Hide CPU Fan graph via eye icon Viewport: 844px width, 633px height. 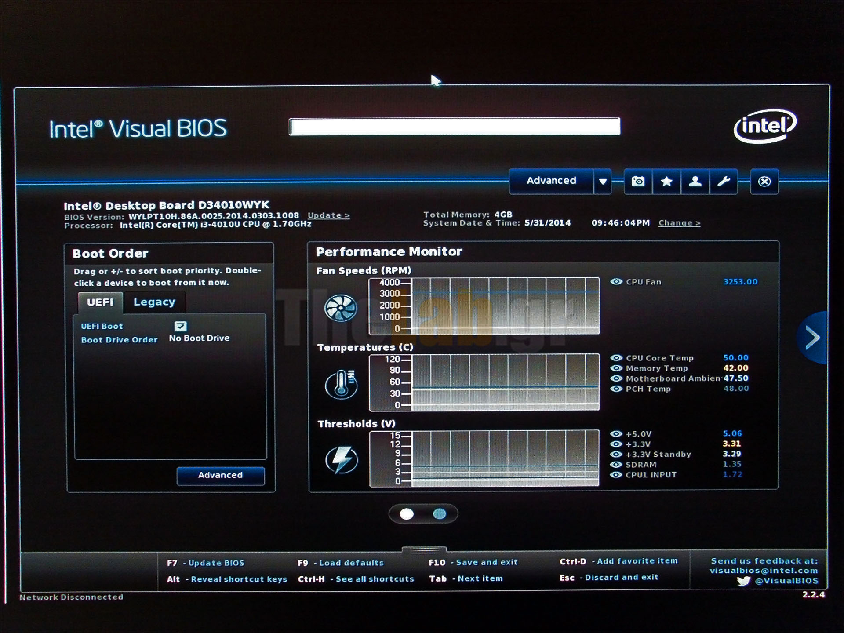[x=616, y=282]
